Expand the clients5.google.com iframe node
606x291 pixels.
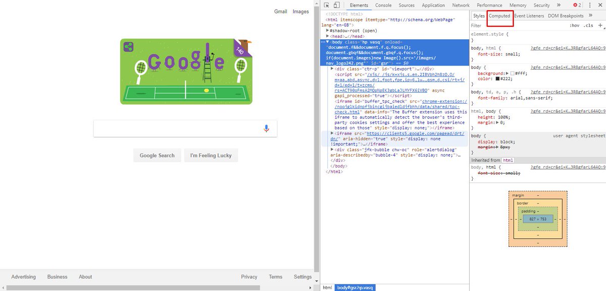tap(332, 133)
